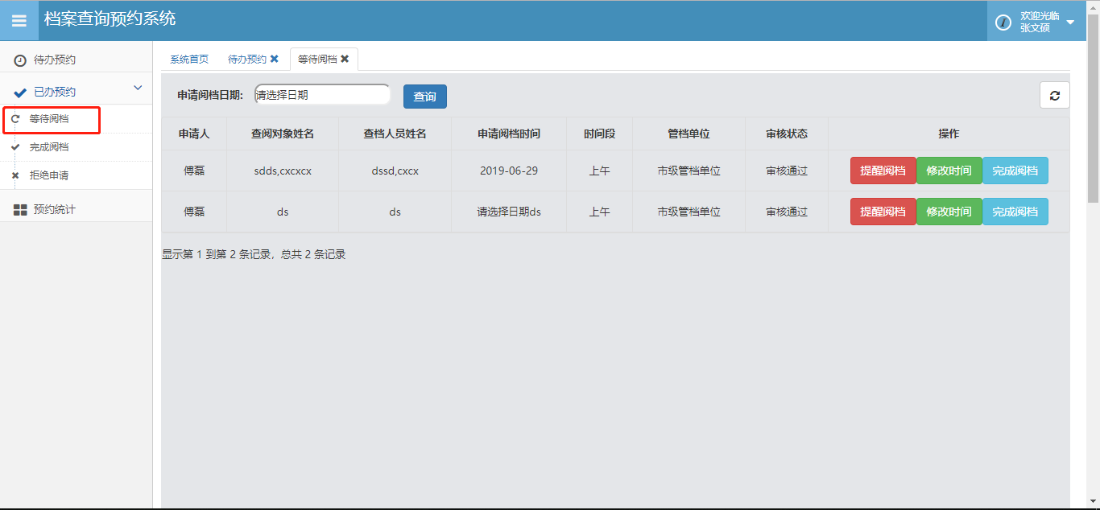Click the 查询 search button

pyautogui.click(x=424, y=97)
